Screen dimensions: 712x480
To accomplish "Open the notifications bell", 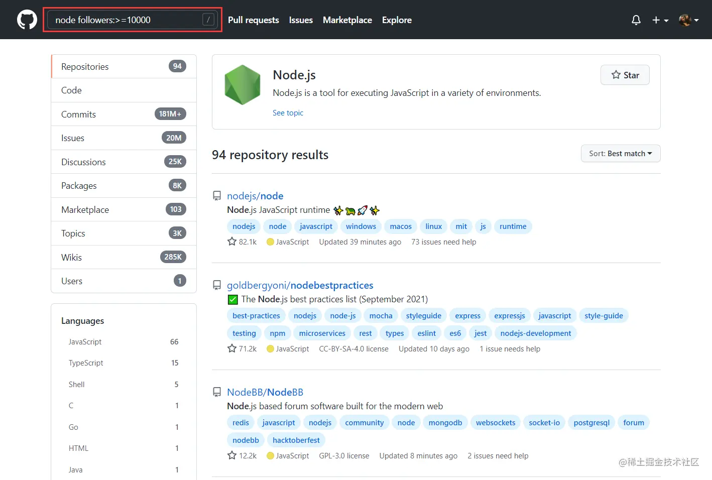I will coord(636,20).
